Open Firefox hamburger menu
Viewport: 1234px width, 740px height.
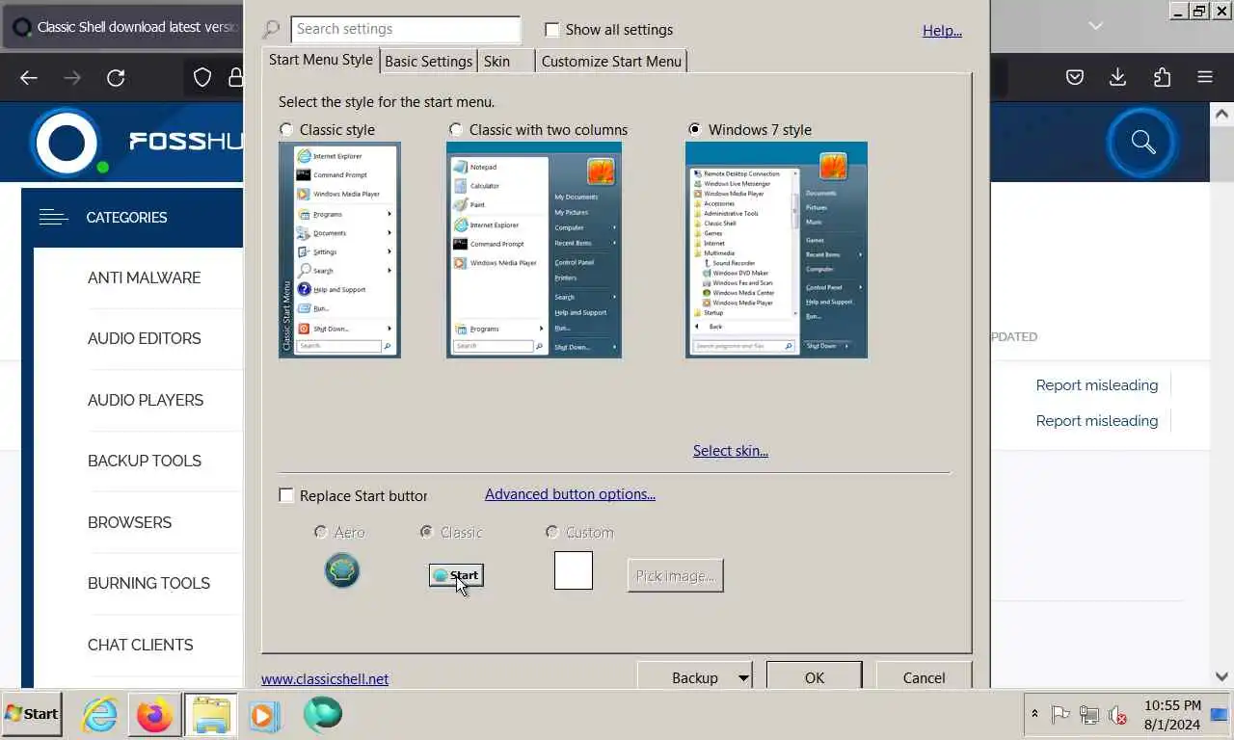click(x=1205, y=77)
